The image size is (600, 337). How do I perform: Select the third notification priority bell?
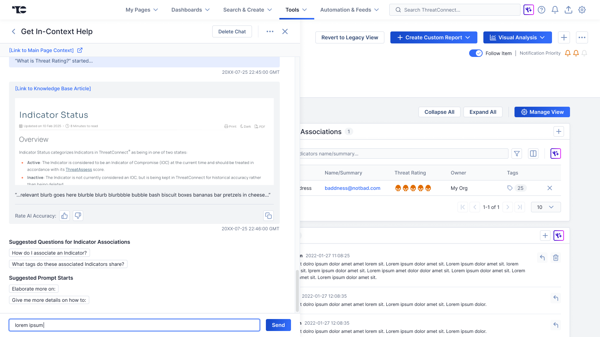click(x=584, y=53)
